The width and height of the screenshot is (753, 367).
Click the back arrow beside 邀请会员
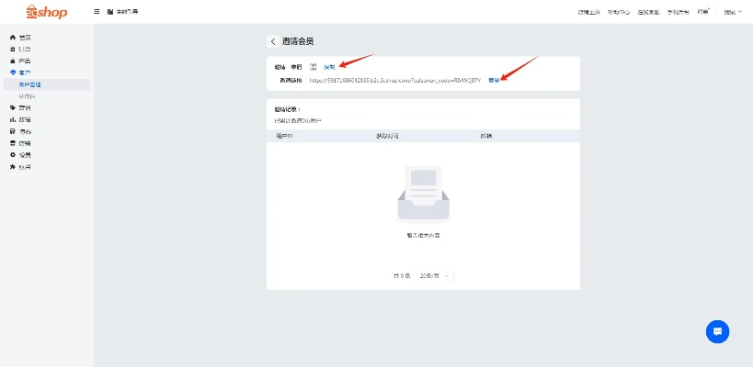pos(273,41)
